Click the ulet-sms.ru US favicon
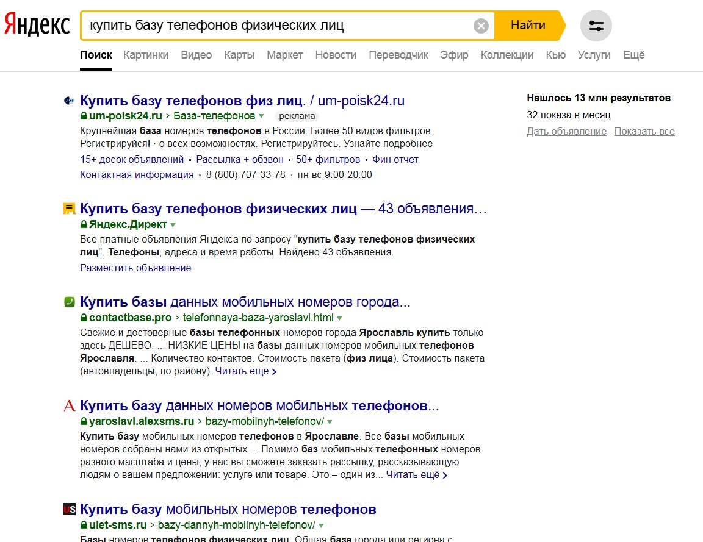 coord(69,509)
